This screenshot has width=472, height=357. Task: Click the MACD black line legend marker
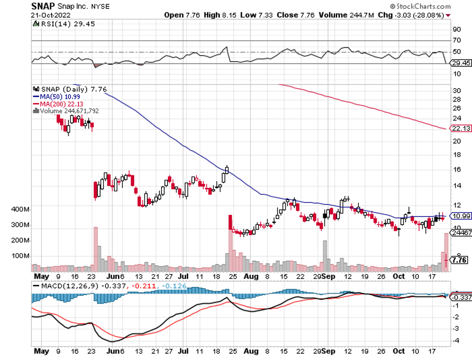tap(36, 286)
